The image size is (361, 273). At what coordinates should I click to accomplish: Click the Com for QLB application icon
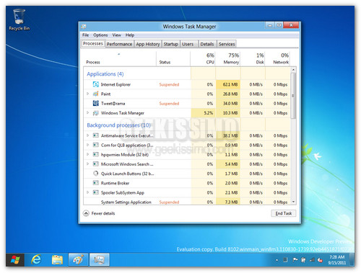click(x=96, y=145)
